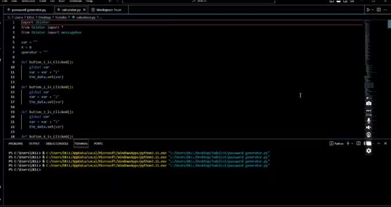Toggle the webcam icon in the recording overlay
The height and width of the screenshot is (207, 391).
(x=369, y=135)
